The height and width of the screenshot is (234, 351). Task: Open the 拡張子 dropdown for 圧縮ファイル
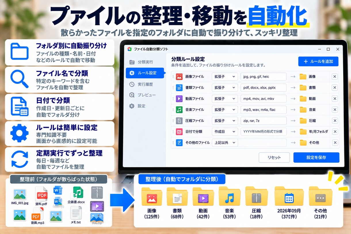(x=225, y=121)
